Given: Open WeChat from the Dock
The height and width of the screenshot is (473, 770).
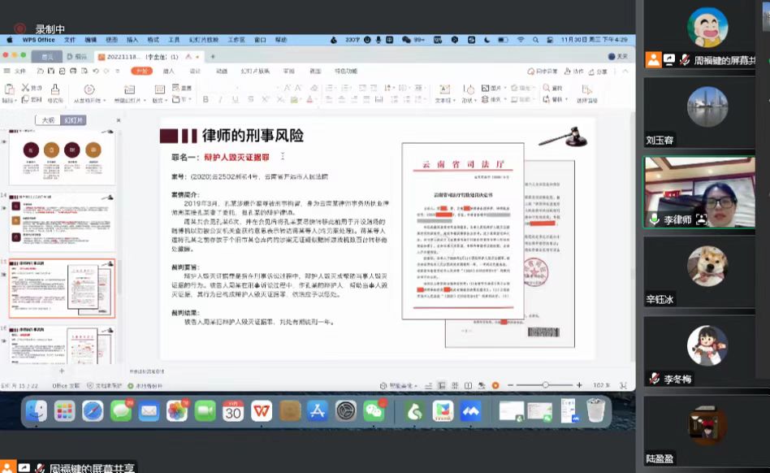Looking at the screenshot, I should point(374,411).
